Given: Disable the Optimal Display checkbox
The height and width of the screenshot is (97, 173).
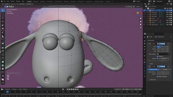Looking at the screenshot, I should tap(157, 77).
